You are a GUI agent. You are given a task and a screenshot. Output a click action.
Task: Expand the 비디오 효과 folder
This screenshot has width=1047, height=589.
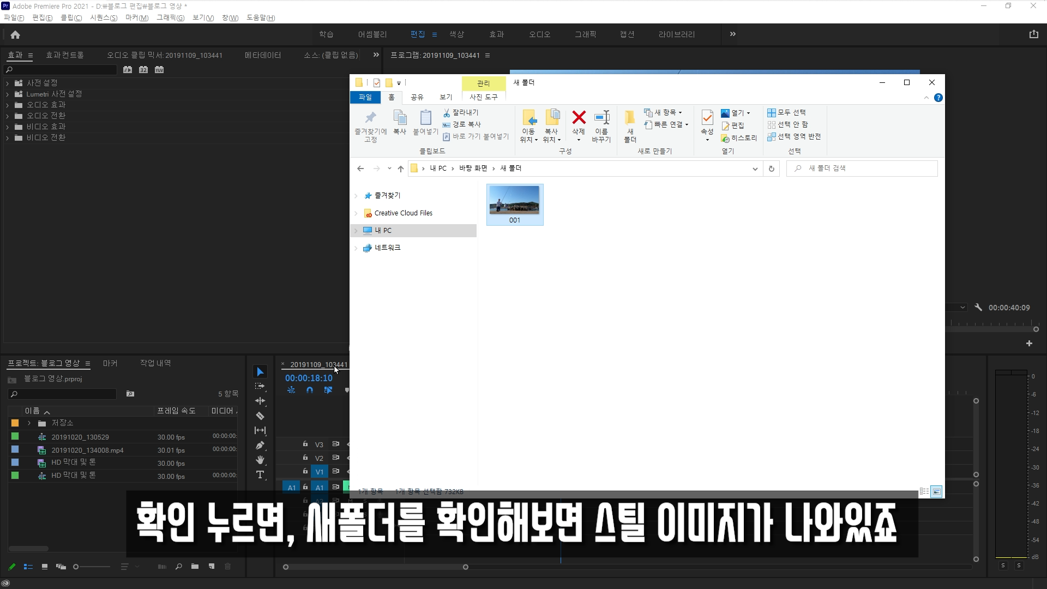[x=8, y=127]
